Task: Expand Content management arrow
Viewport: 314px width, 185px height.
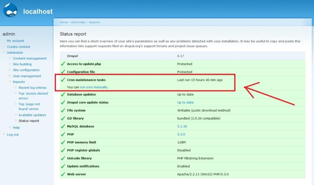Action: 10,58
